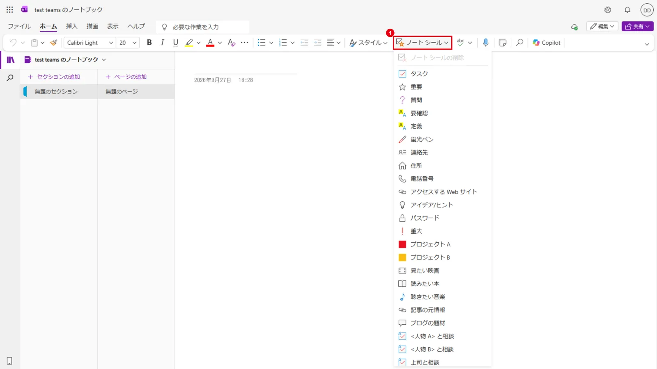Image resolution: width=657 pixels, height=369 pixels.
Task: Select the タスク tag with checkbox
Action: [x=443, y=74]
